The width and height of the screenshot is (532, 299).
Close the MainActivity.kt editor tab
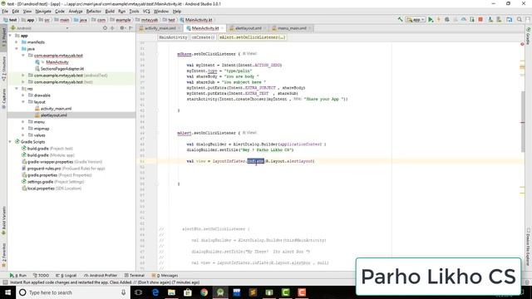pos(223,28)
